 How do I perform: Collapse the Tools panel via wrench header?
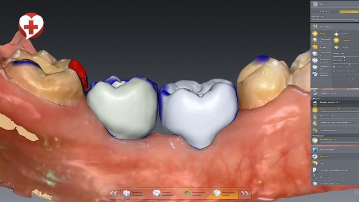click(335, 26)
